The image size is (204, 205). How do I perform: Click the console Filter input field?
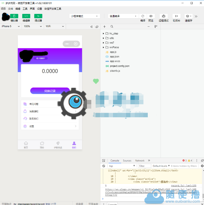[x=145, y=166]
